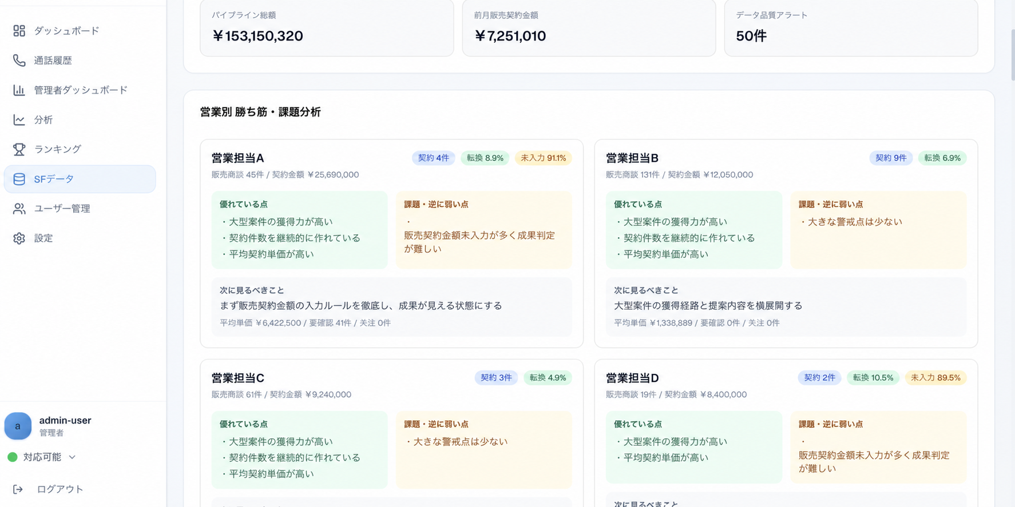The image size is (1015, 507).
Task: Select the SFデータ menu item
Action: (80, 179)
